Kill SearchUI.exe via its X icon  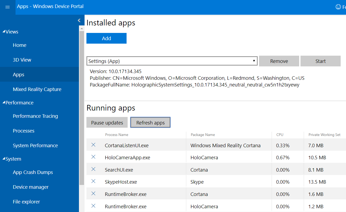tap(93, 169)
